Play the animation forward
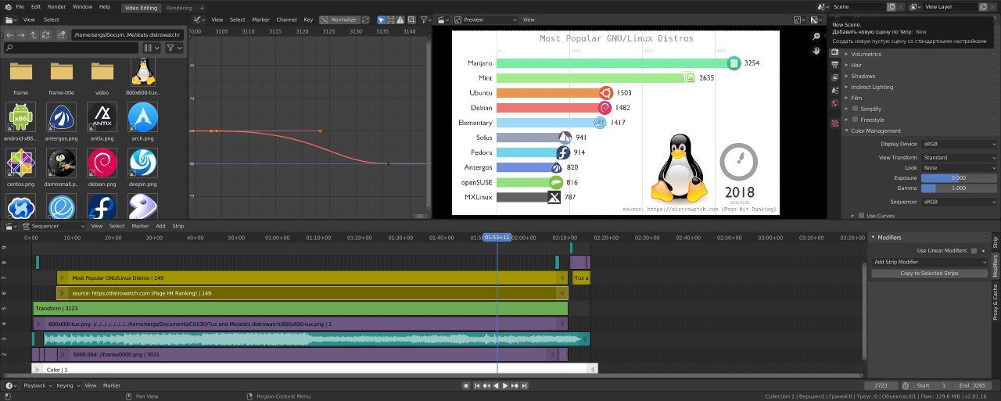 [505, 385]
